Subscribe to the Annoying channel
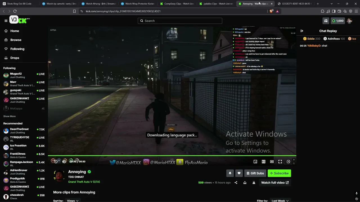The width and height of the screenshot is (360, 202). coord(279,173)
